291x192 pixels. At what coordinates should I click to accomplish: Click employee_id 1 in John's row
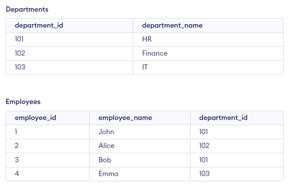pyautogui.click(x=16, y=132)
